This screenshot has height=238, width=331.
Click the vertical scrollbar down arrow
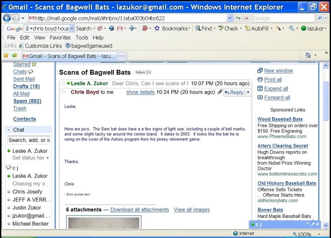[326, 225]
